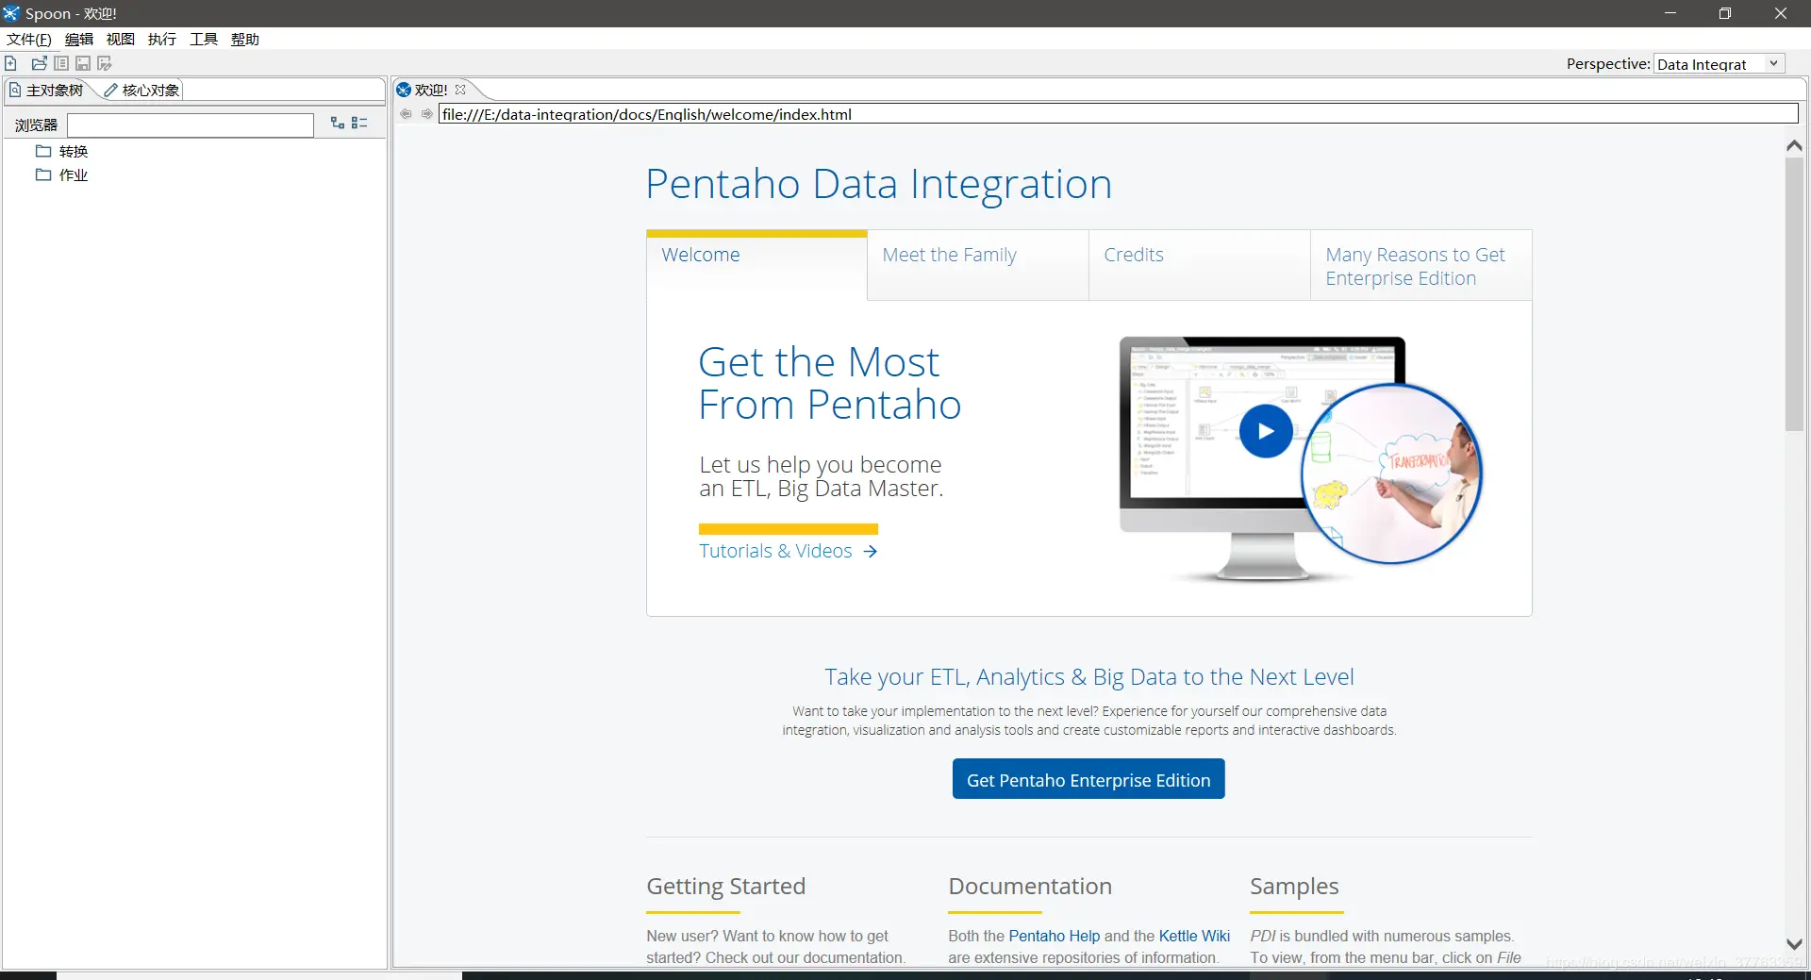The width and height of the screenshot is (1811, 980).
Task: Open the 编辑 menu
Action: [x=79, y=39]
